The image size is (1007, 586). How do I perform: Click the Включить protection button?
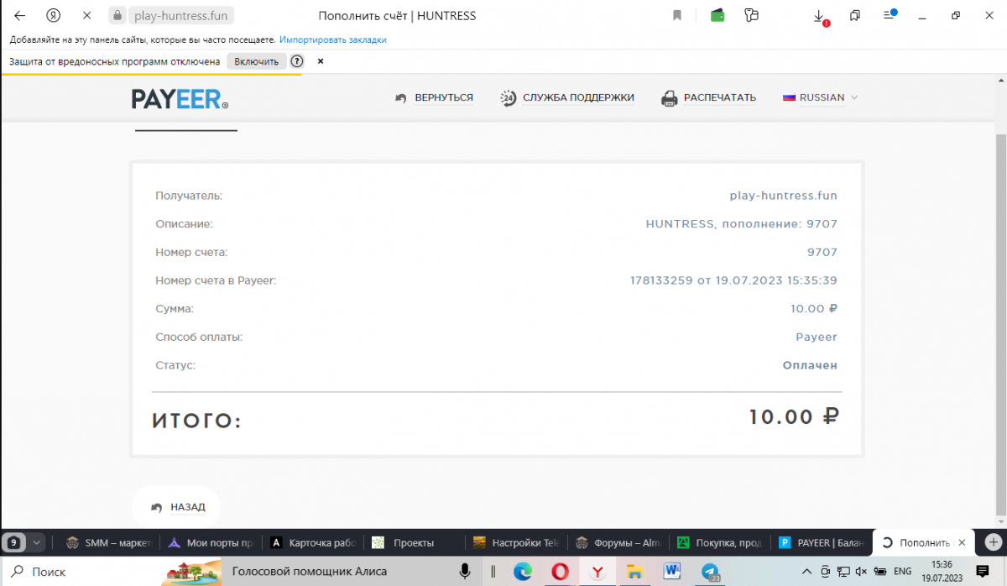point(257,61)
